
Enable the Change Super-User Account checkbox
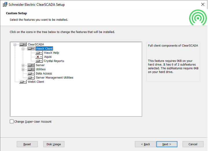coord(12,122)
